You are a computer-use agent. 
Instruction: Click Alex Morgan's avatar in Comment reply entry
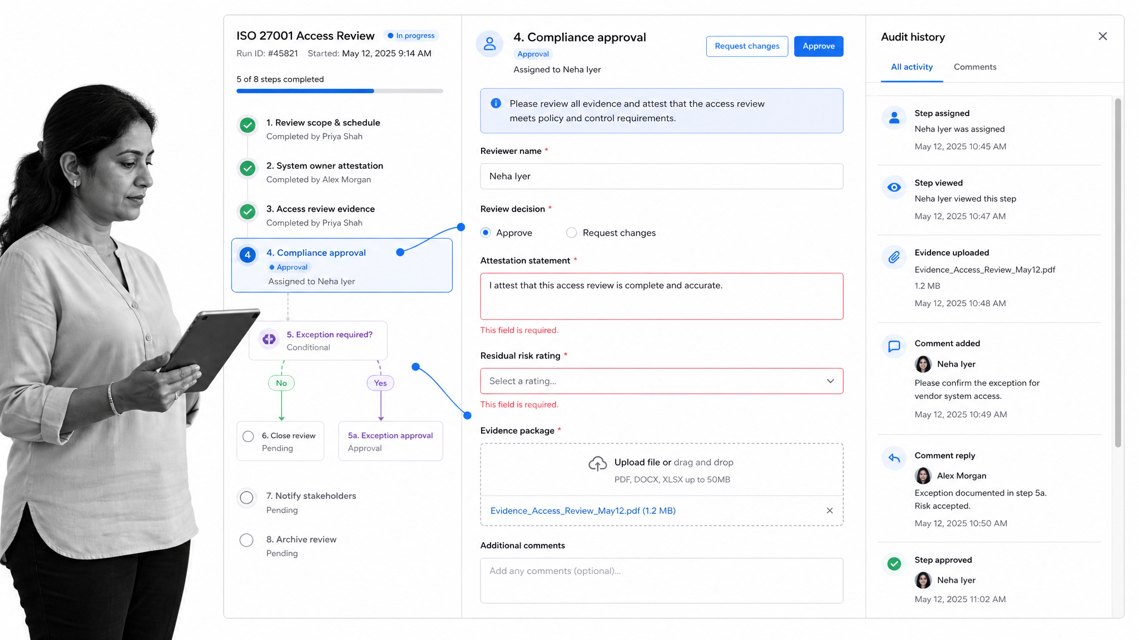923,476
